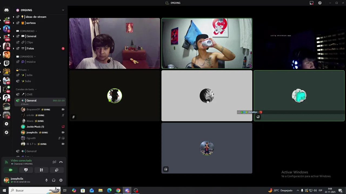Image resolution: width=346 pixels, height=194 pixels.
Task: Focus the gray tile with black-white avatar
Action: coord(207,96)
